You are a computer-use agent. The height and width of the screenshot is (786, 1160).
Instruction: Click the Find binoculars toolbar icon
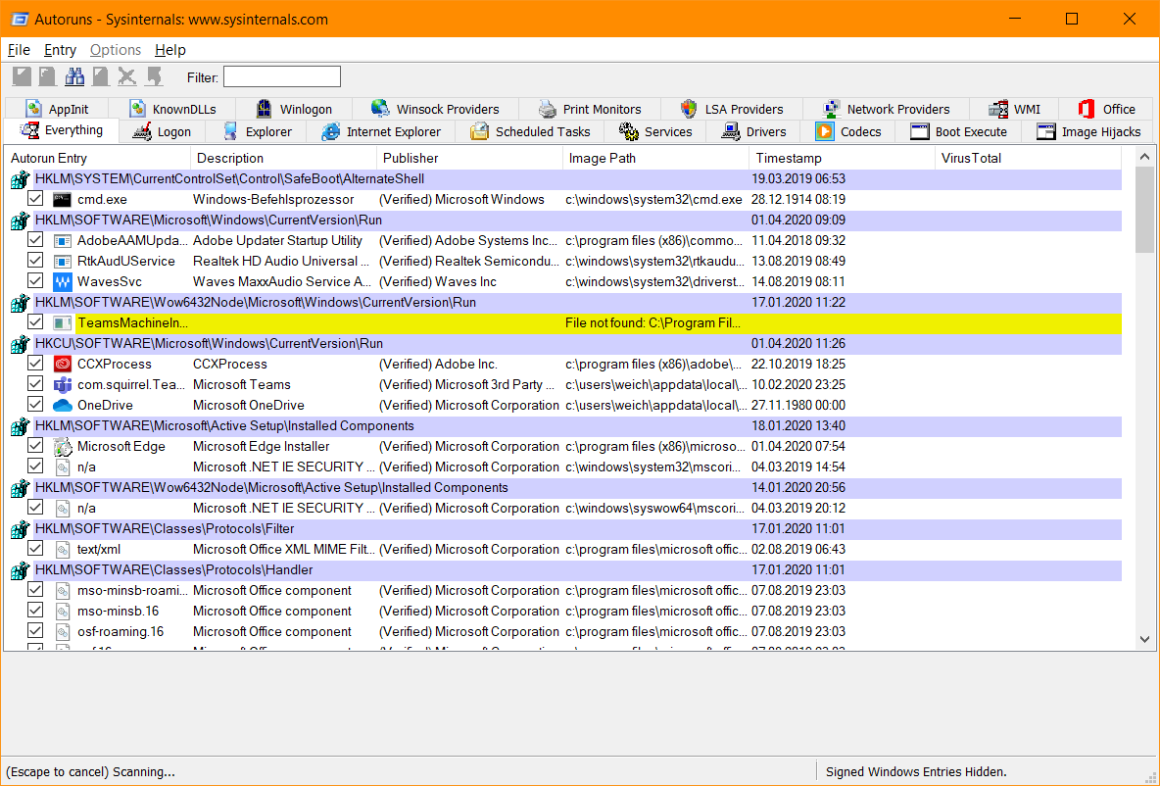click(74, 76)
